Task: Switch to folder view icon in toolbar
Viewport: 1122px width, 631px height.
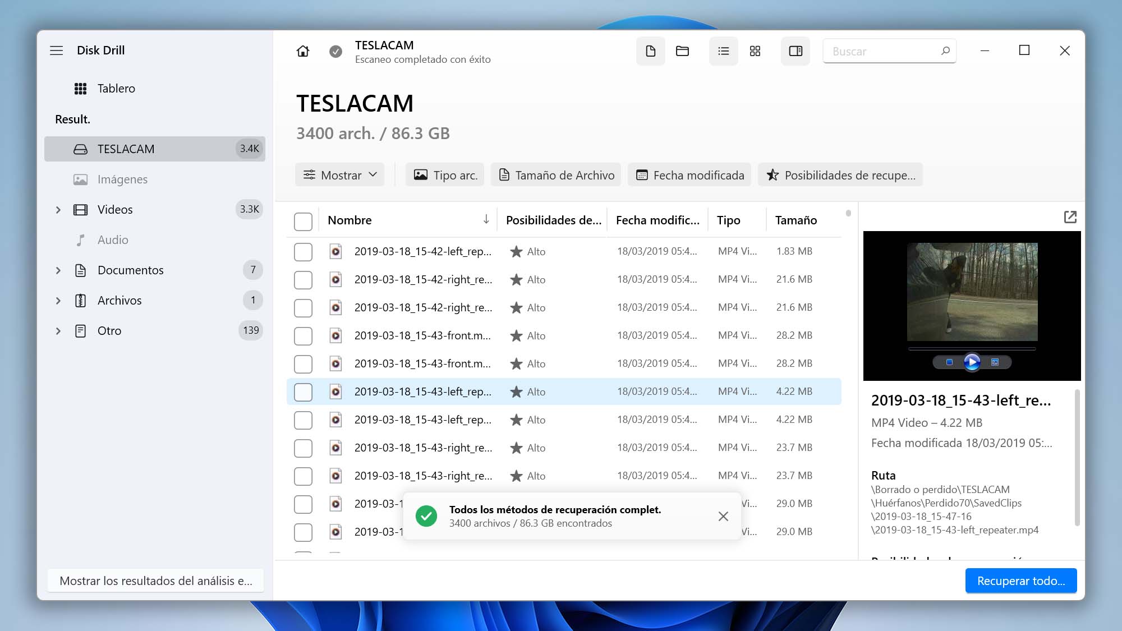Action: (682, 51)
